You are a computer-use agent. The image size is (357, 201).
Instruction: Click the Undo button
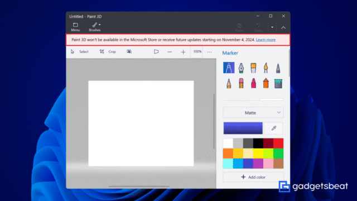point(258,27)
